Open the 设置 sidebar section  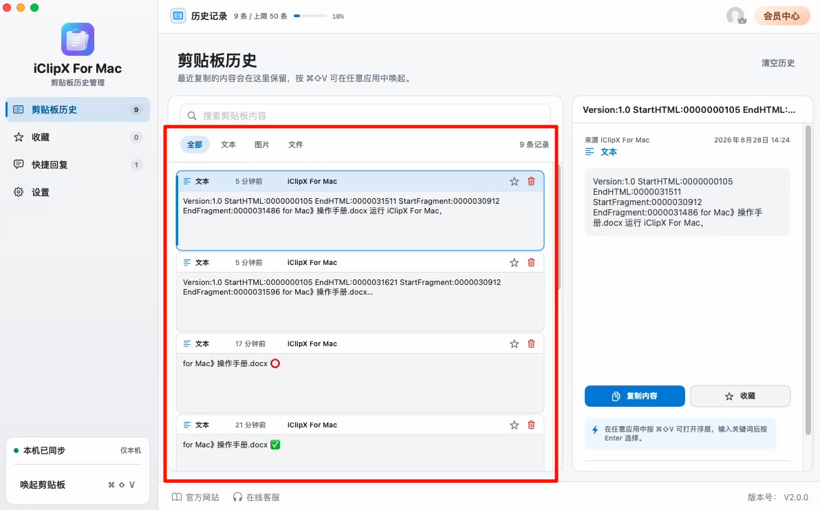[78, 192]
